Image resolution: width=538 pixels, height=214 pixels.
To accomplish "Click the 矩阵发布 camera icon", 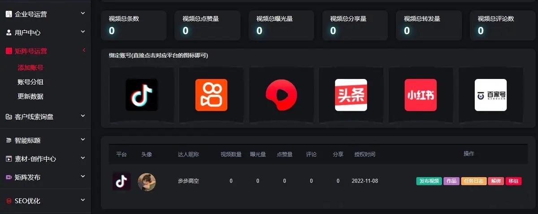I will pos(9,177).
